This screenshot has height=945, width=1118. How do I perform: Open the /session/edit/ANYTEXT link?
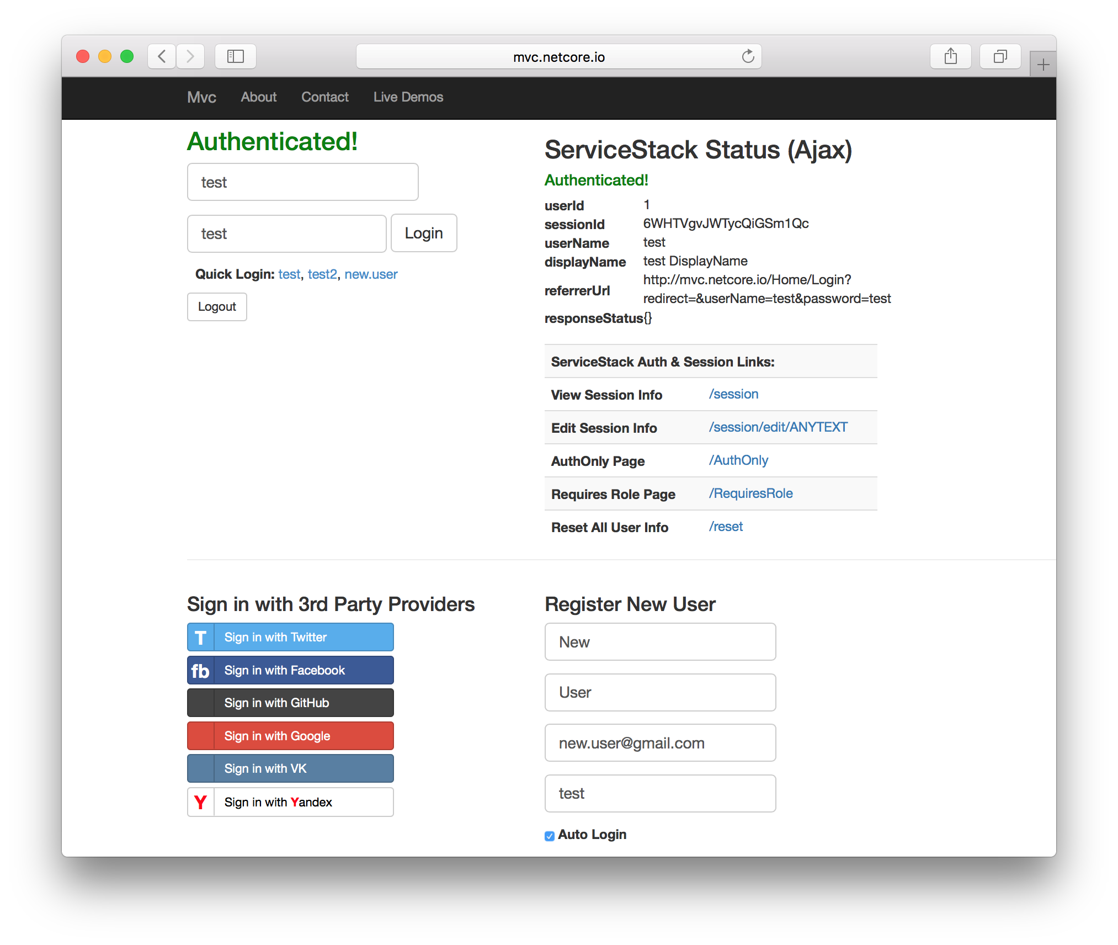pos(778,427)
